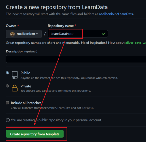Click into the Repository name field
Screen dimensions: 146x142
coord(78,34)
